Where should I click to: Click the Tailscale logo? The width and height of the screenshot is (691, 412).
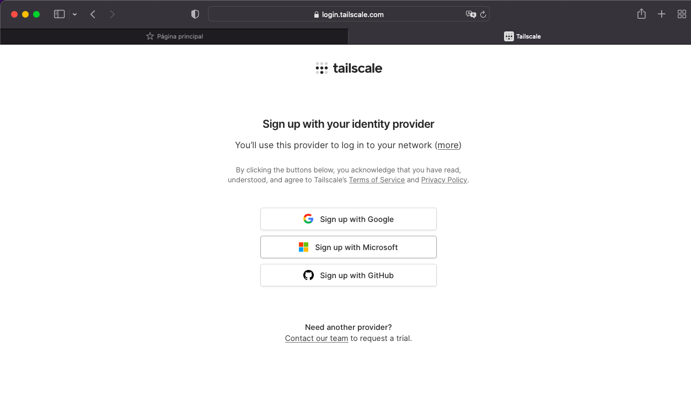349,68
